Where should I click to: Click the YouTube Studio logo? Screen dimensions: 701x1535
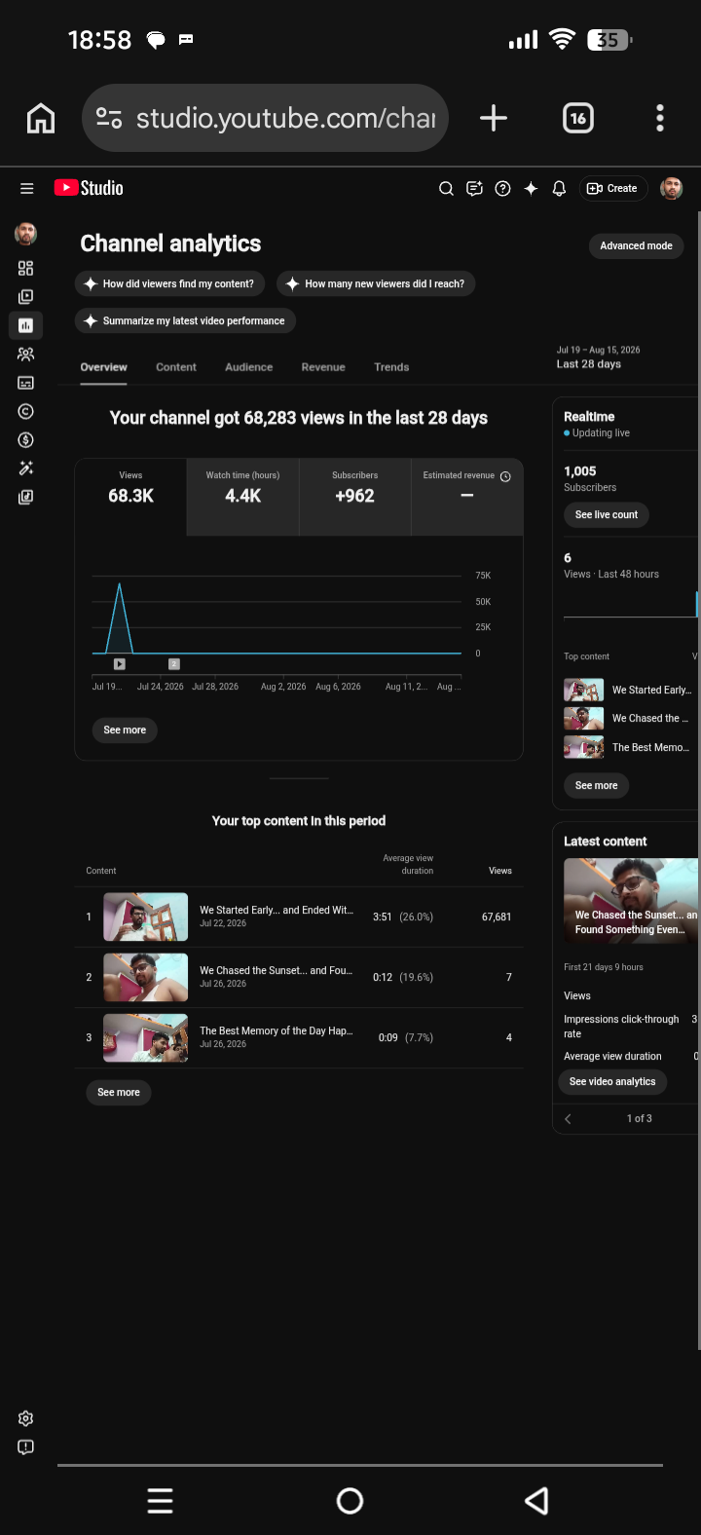point(89,188)
